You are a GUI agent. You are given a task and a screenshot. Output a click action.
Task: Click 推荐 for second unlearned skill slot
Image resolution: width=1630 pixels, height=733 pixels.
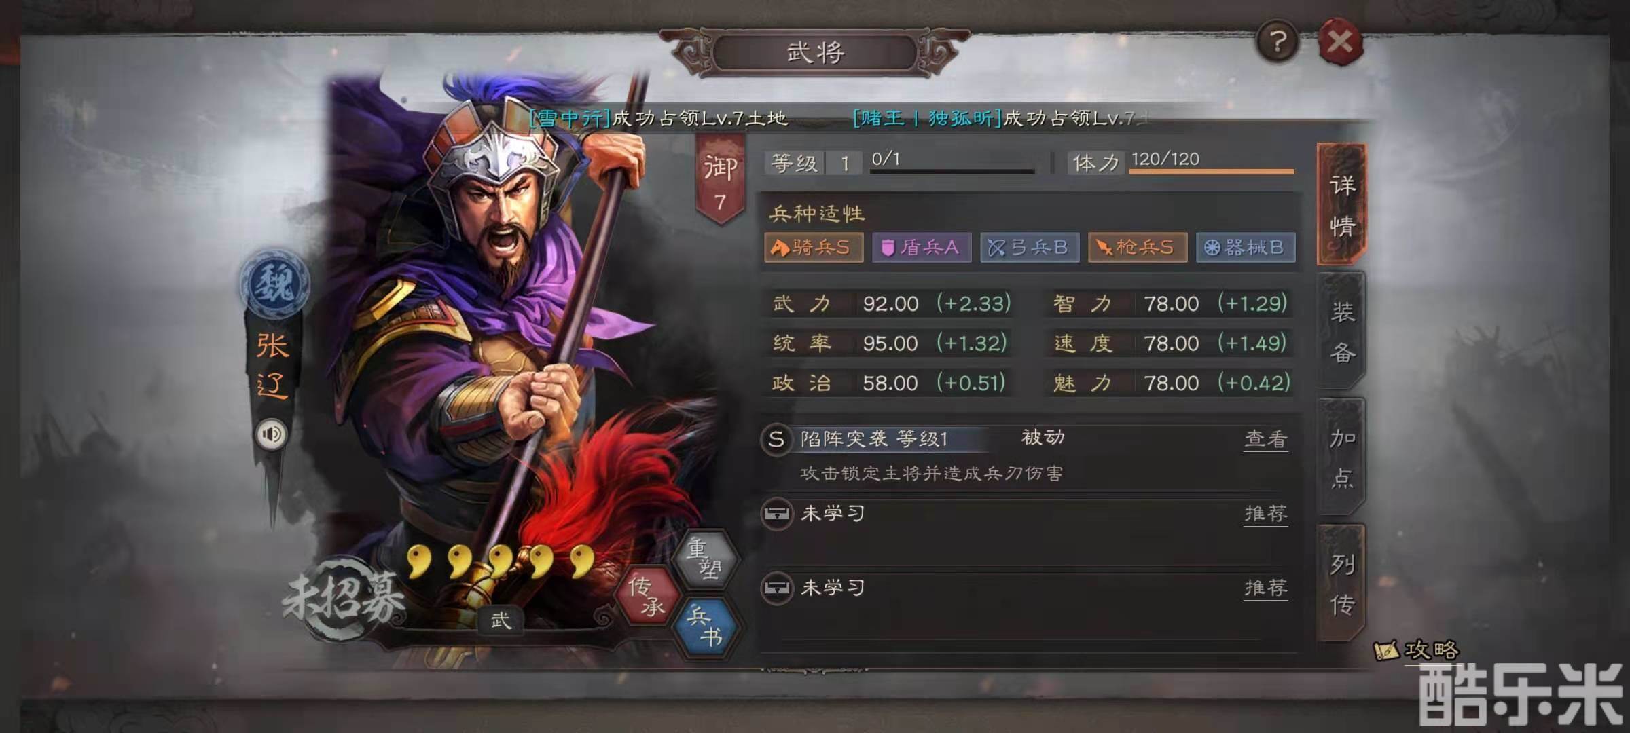[1265, 588]
